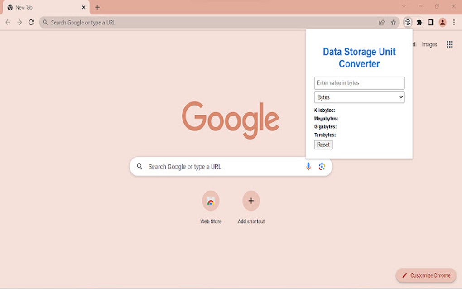The height and width of the screenshot is (289, 462).
Task: Open the Web Store shortcut
Action: (211, 207)
